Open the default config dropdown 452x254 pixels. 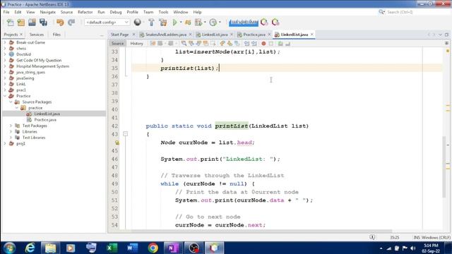coord(107,22)
